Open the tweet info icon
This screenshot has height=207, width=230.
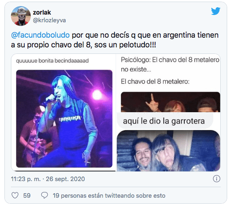[x=217, y=179]
